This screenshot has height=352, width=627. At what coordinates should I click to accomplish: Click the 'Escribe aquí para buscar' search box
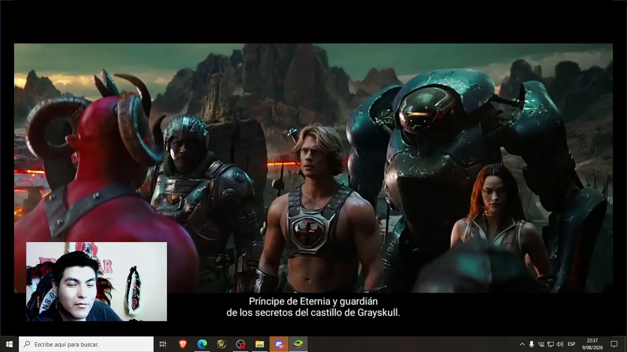click(86, 344)
